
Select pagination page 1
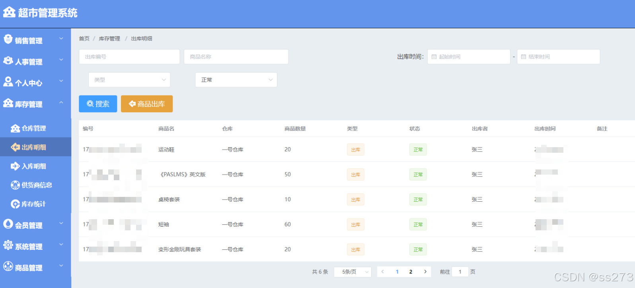[397, 272]
